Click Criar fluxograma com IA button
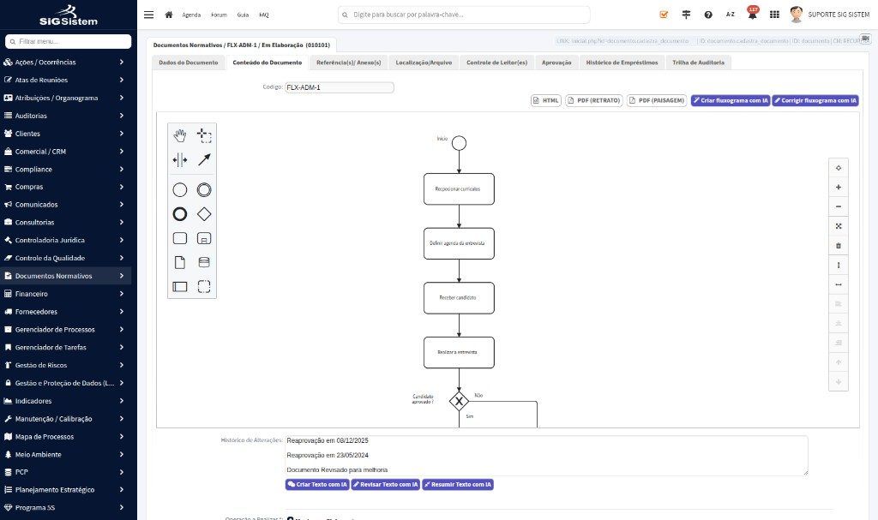This screenshot has height=520, width=878. coord(731,101)
